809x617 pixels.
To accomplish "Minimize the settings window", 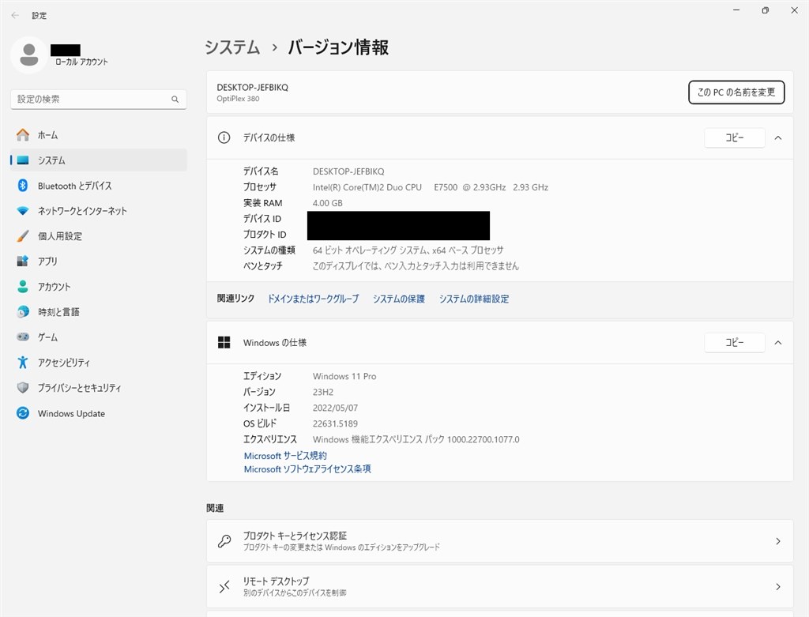I will (x=736, y=10).
